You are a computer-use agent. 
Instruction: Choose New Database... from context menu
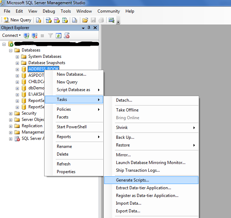[x=74, y=74]
